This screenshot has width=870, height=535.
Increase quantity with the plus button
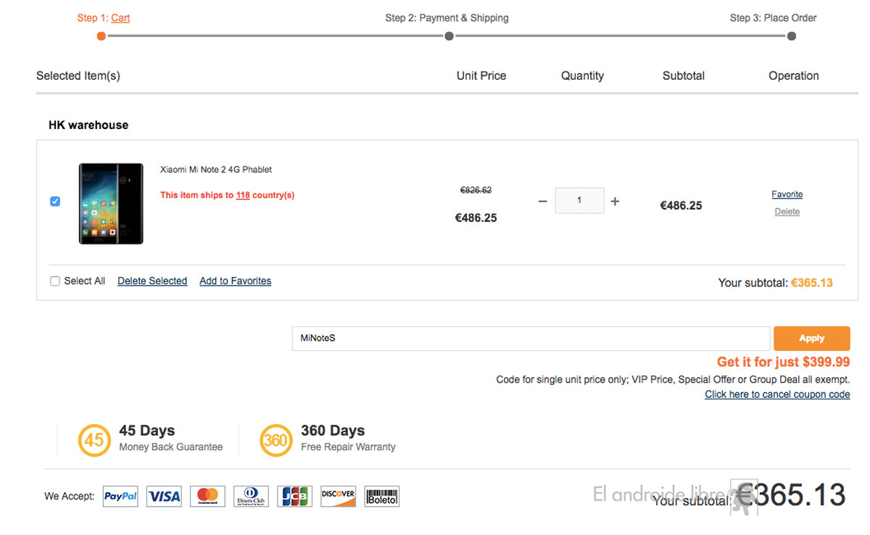point(615,202)
